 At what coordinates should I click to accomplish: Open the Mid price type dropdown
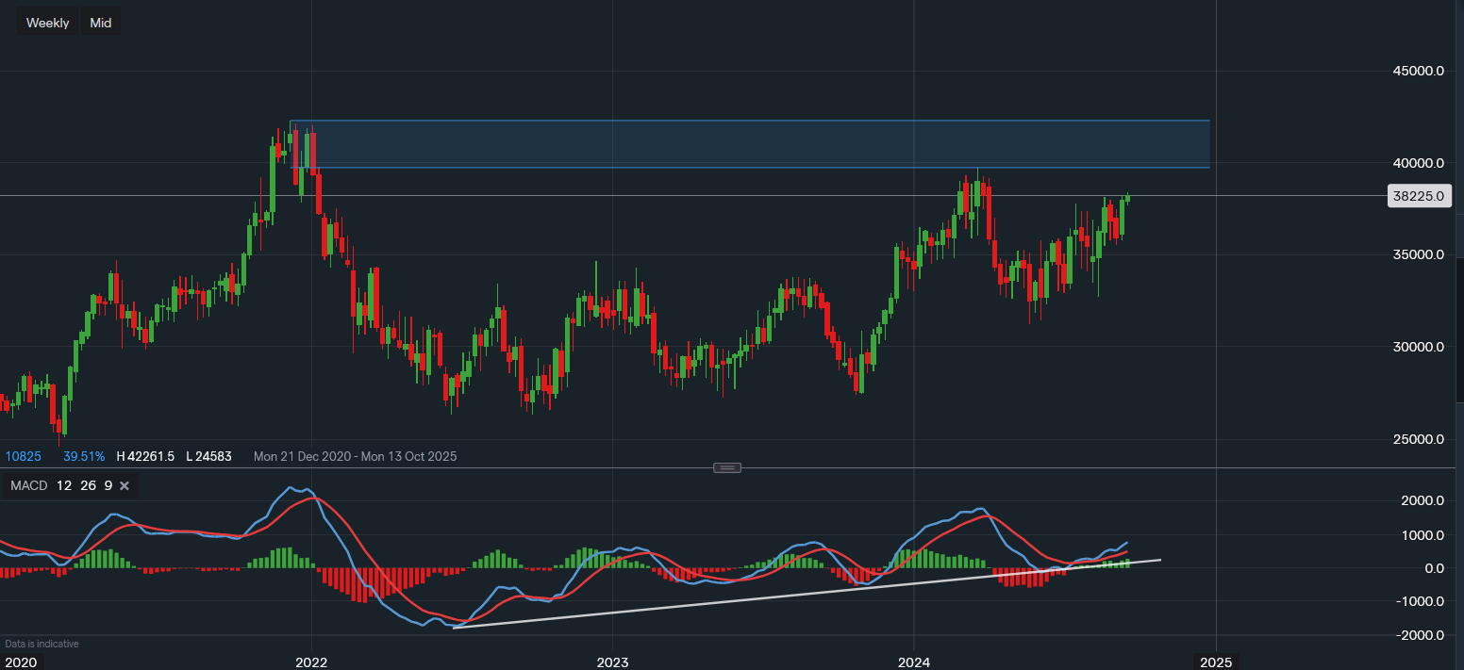[101, 23]
